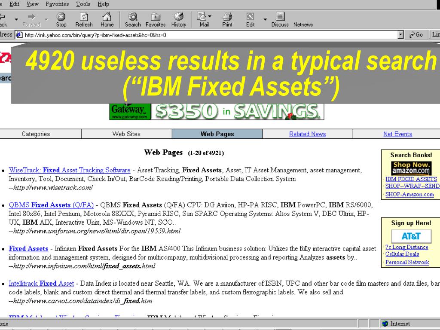Open the Mail dropdown arrow
440x330 pixels.
210,16
